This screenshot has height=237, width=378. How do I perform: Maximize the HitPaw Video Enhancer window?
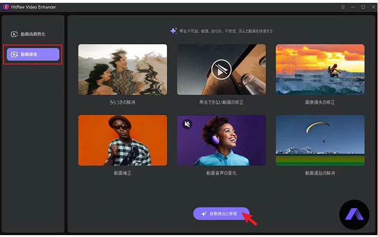click(363, 7)
